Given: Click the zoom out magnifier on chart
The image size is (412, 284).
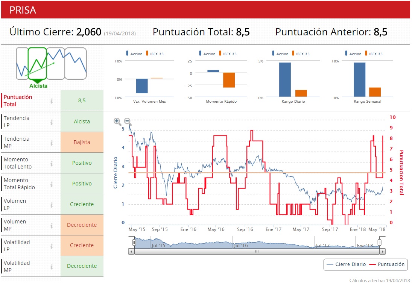Looking at the screenshot, I should tap(128, 121).
